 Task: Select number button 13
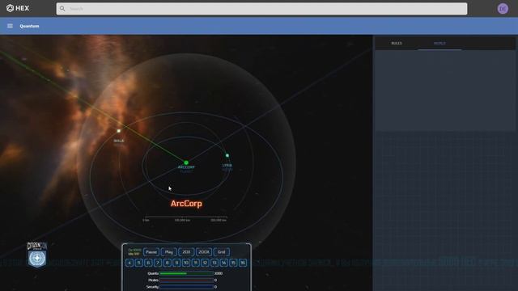(214, 263)
